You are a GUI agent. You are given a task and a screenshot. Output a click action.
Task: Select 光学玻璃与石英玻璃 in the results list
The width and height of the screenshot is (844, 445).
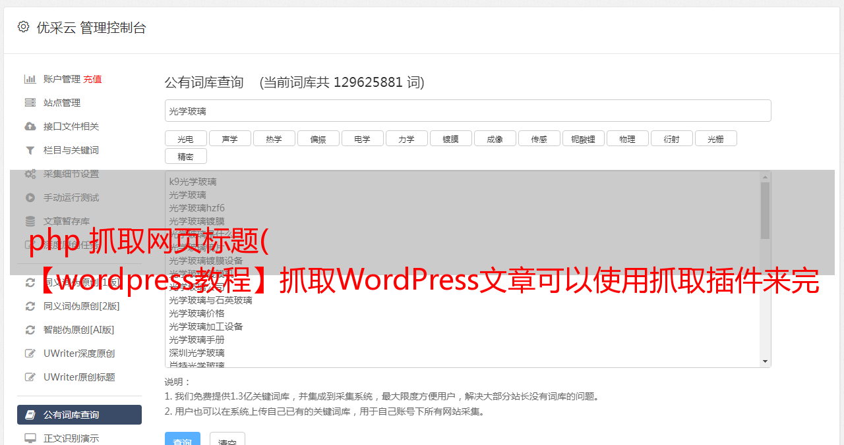click(210, 300)
